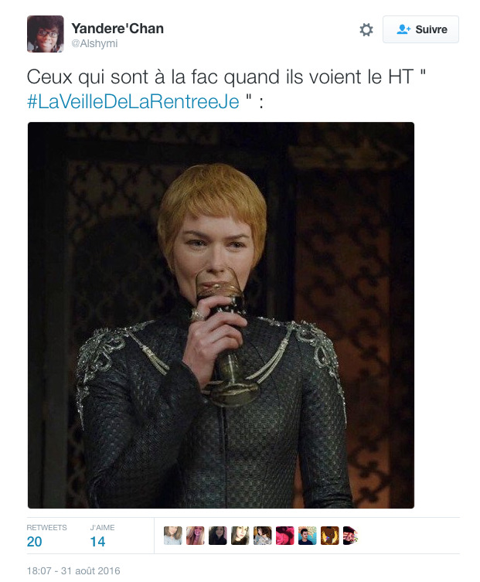Open Yandere'Chan's profile avatar
Screen dimensions: 480x582
[46, 34]
